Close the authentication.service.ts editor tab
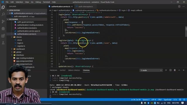Image resolution: width=187 pixels, height=105 pixels. (72, 6)
